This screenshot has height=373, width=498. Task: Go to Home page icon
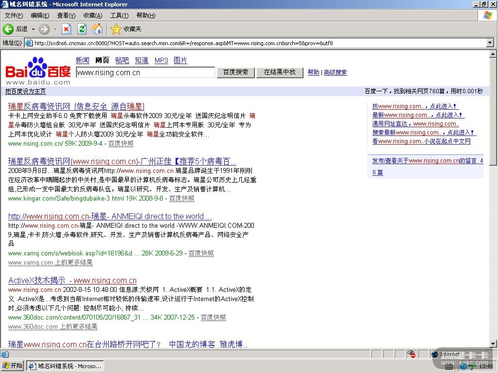click(x=97, y=29)
